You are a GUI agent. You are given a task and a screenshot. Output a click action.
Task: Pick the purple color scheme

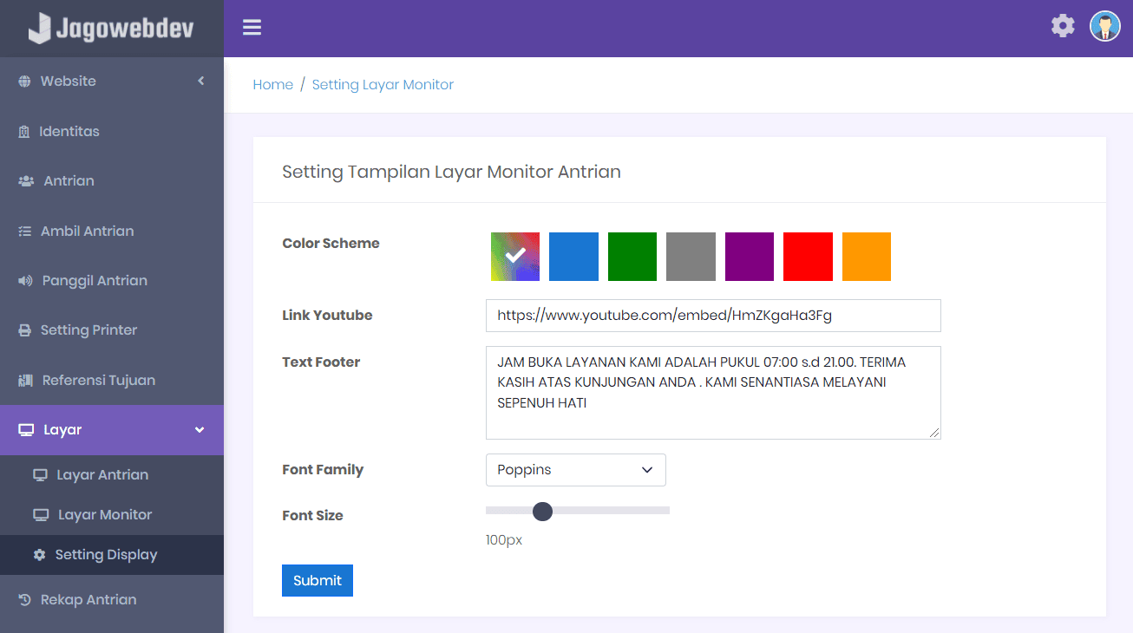(749, 257)
